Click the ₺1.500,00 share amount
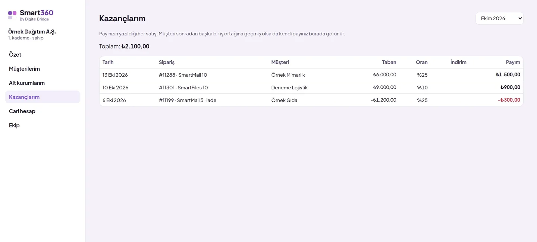Viewport: 537px width, 242px height. point(508,74)
